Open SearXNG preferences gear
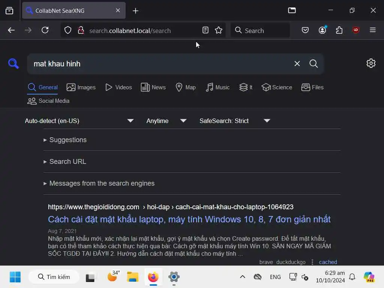This screenshot has height=288, width=384. pyautogui.click(x=371, y=63)
